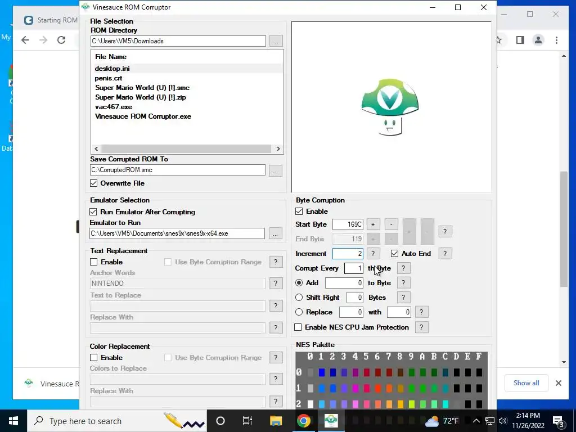Click the Increment input field

[x=348, y=254]
